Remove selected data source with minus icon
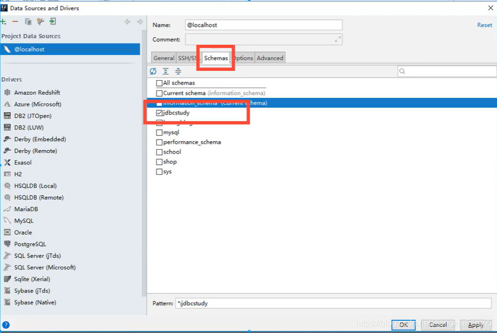This screenshot has height=333, width=497. coord(15,21)
